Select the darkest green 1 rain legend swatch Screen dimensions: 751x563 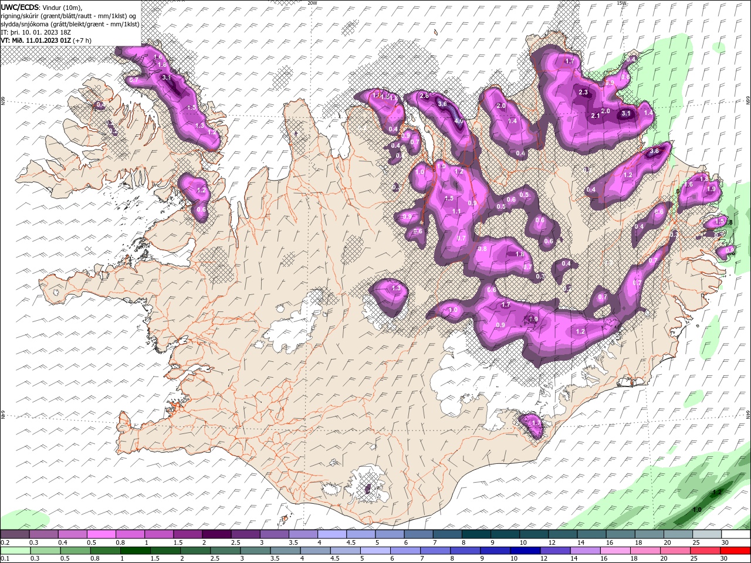coord(136,551)
